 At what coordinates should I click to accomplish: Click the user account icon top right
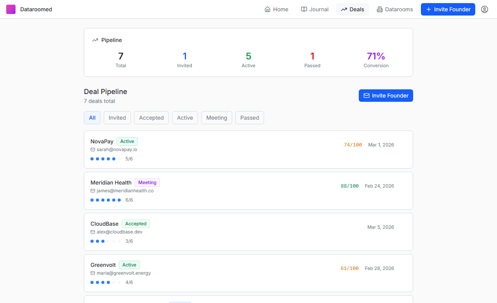point(484,9)
